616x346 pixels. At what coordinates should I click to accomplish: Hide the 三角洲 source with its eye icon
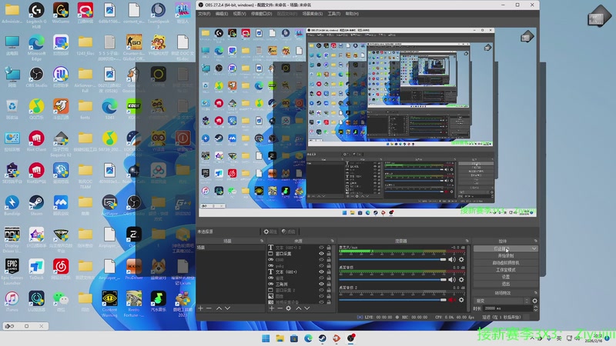pyautogui.click(x=321, y=284)
